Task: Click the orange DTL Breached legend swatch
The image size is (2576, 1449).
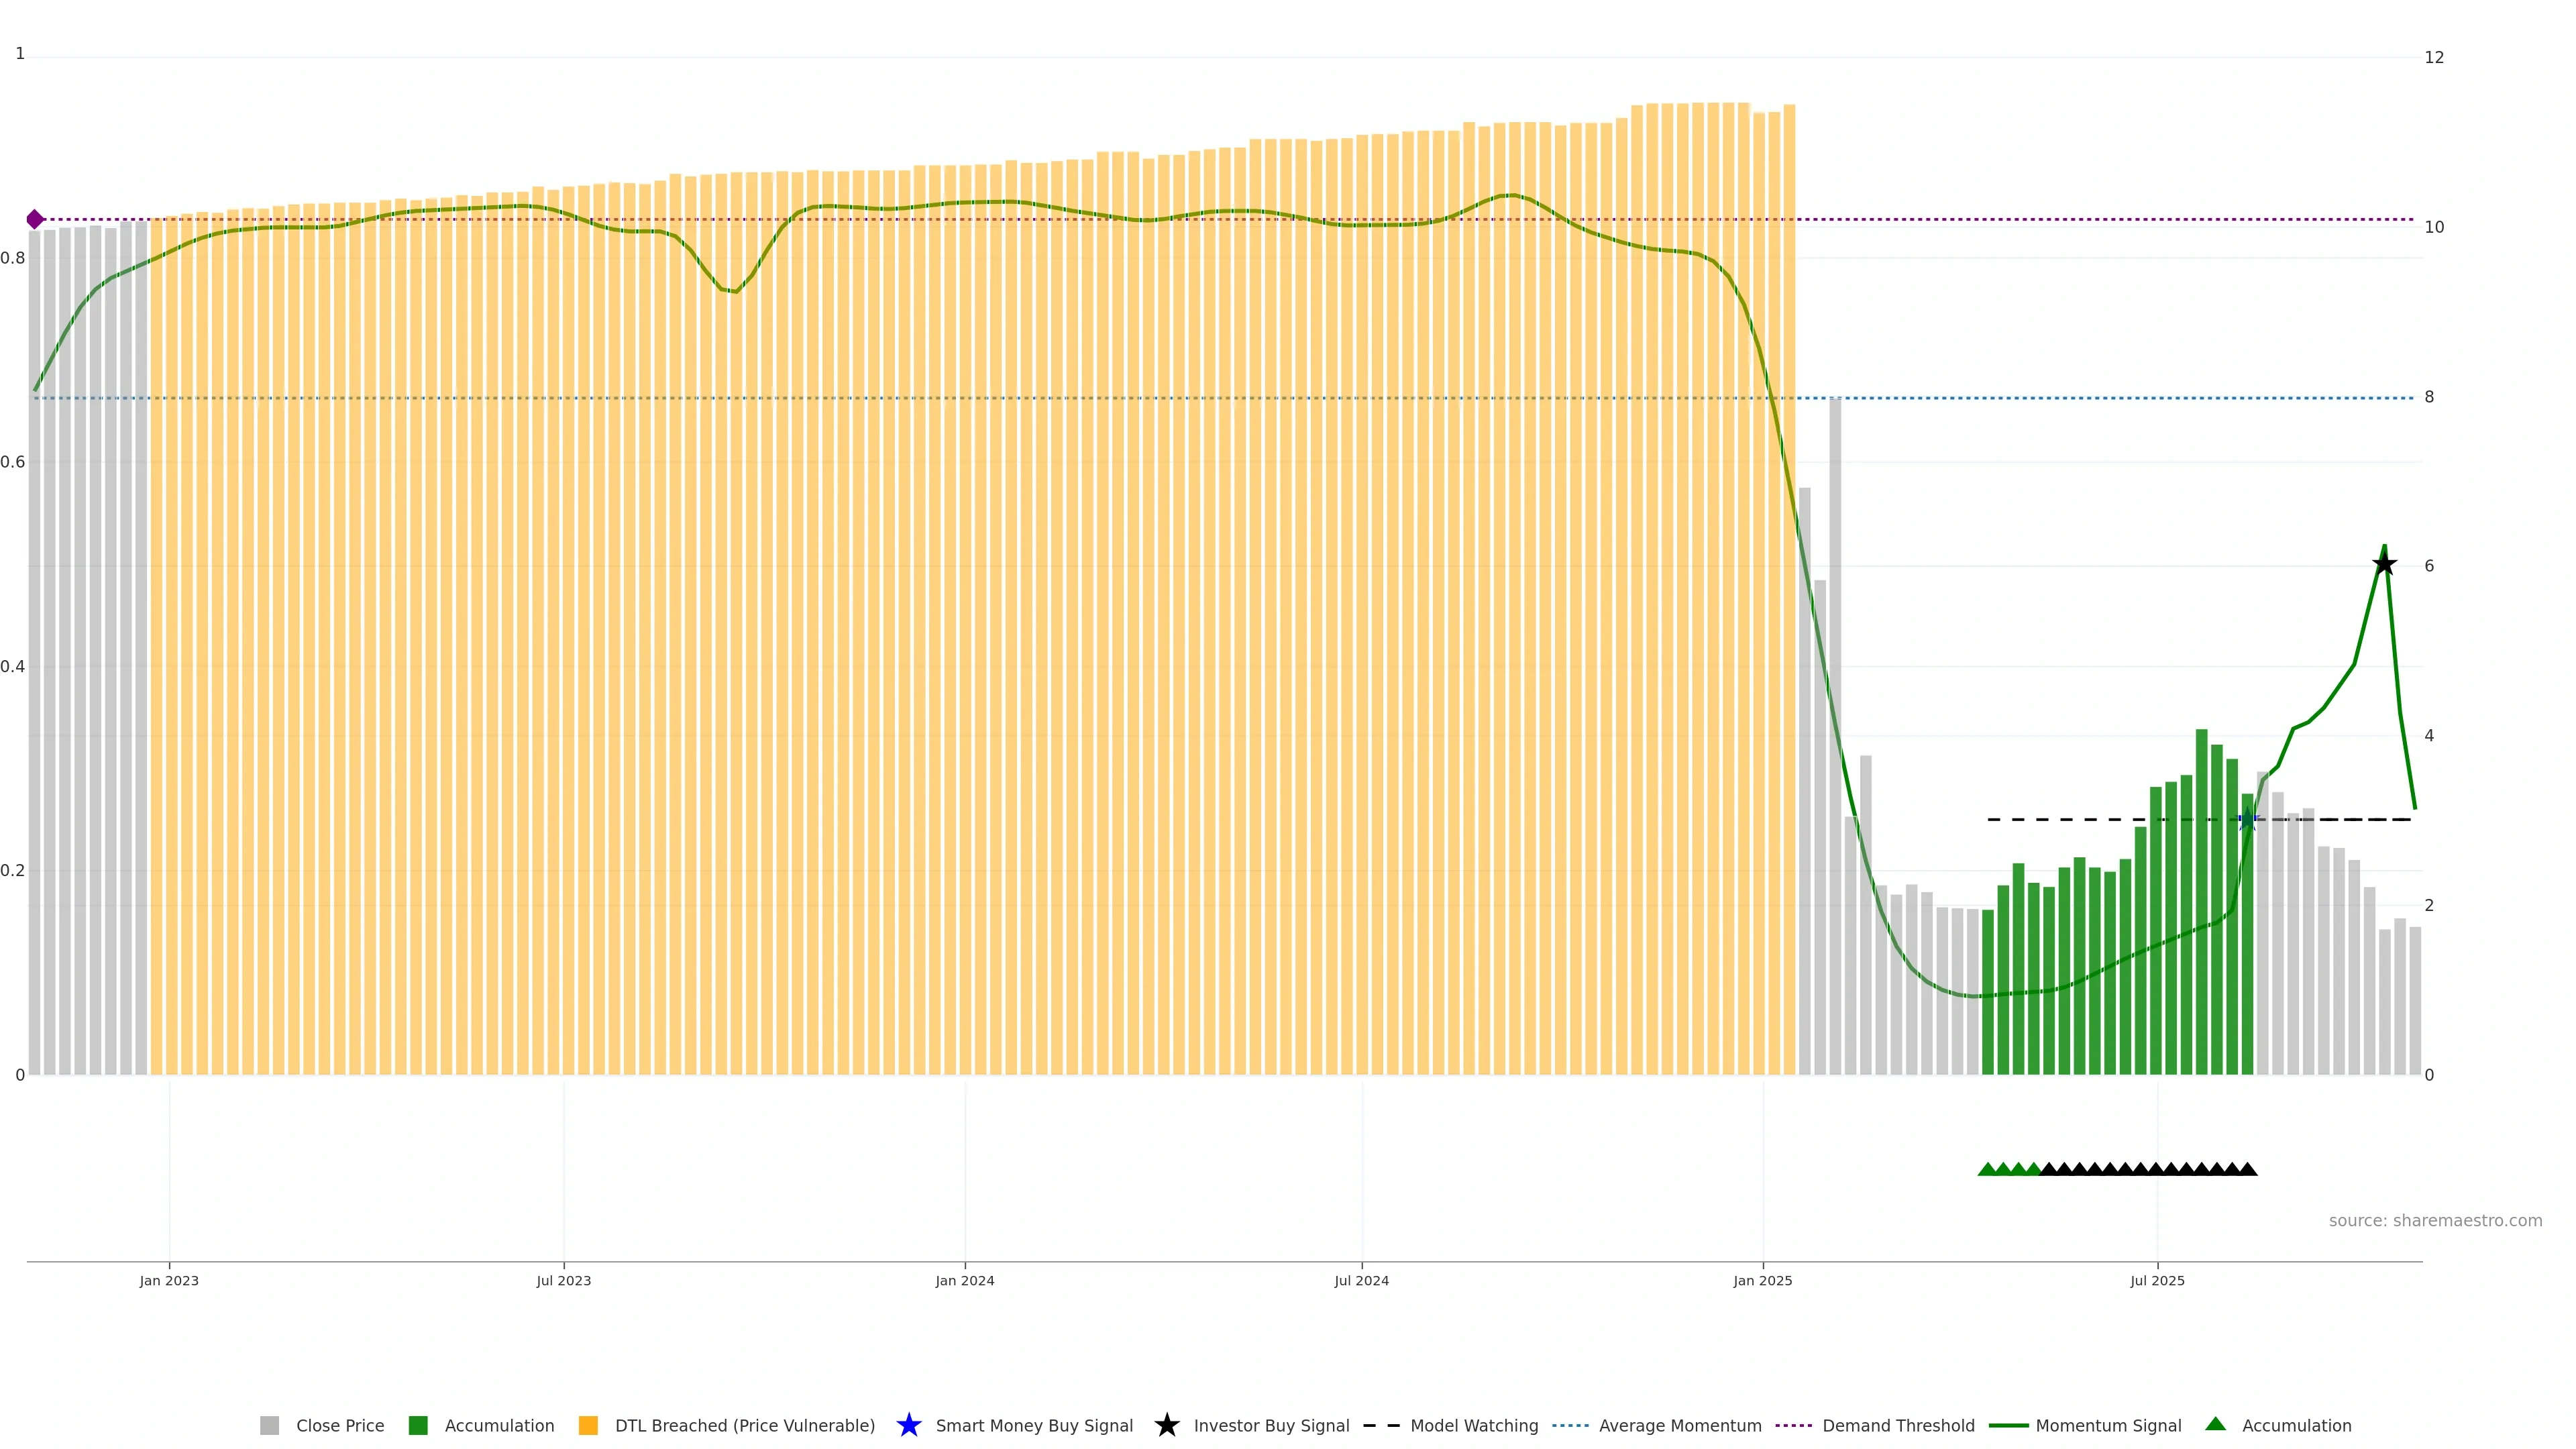Action: pyautogui.click(x=588, y=1425)
